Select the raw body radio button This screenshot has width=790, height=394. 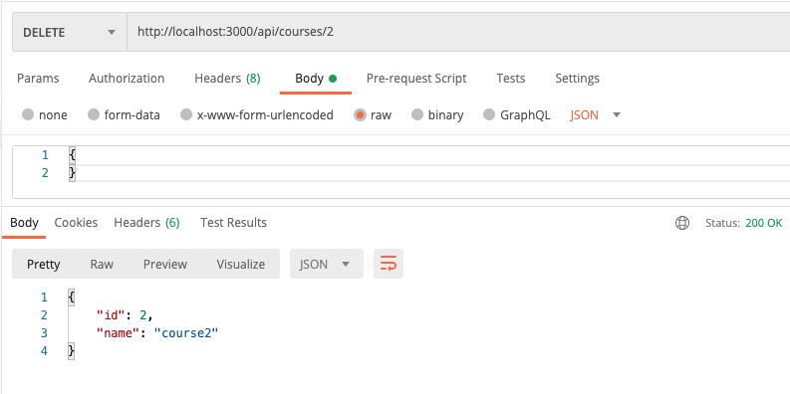click(360, 114)
